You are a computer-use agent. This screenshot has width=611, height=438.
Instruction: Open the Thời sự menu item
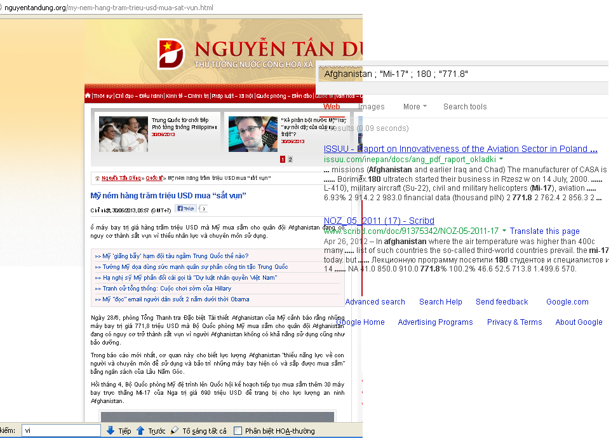pyautogui.click(x=103, y=96)
